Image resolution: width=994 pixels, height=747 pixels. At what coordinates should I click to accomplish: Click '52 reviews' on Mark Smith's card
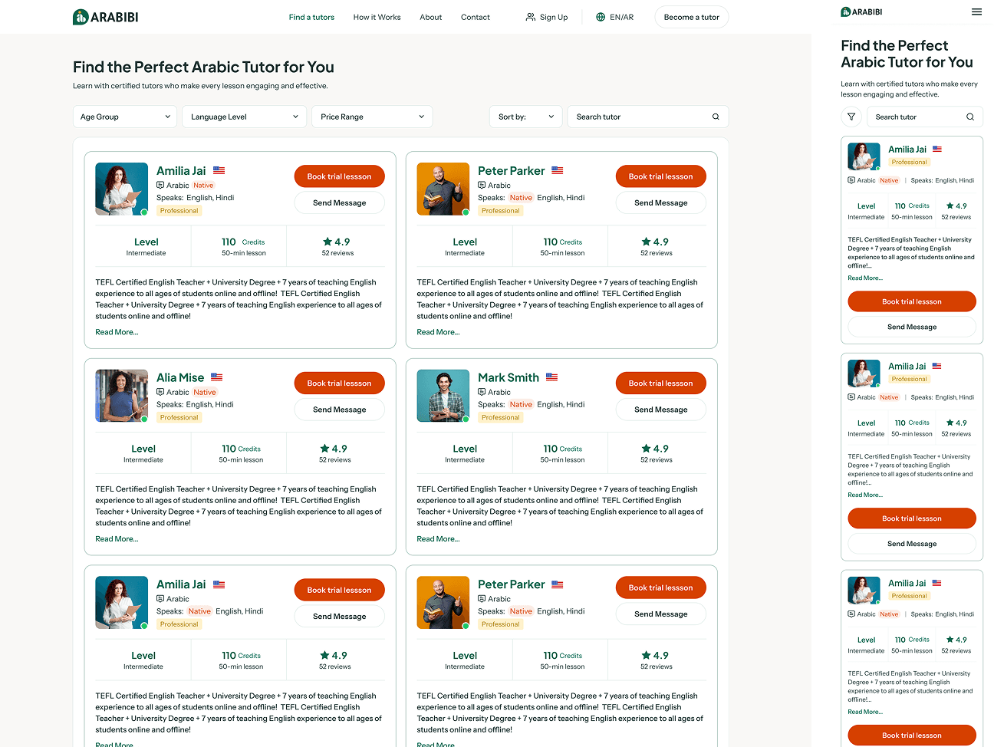(x=657, y=460)
